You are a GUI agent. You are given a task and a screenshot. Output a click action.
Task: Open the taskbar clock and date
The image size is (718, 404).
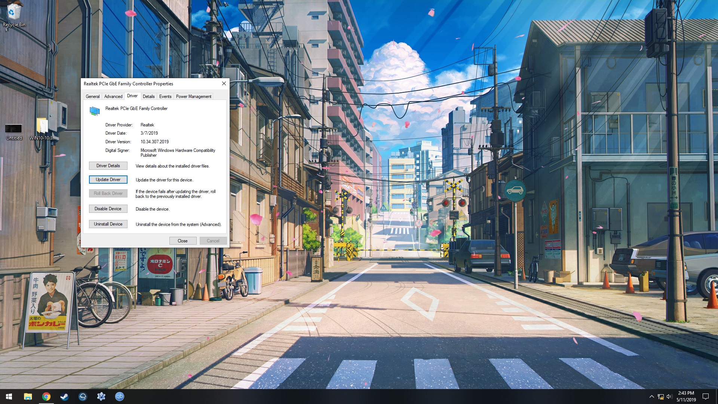coord(686,397)
